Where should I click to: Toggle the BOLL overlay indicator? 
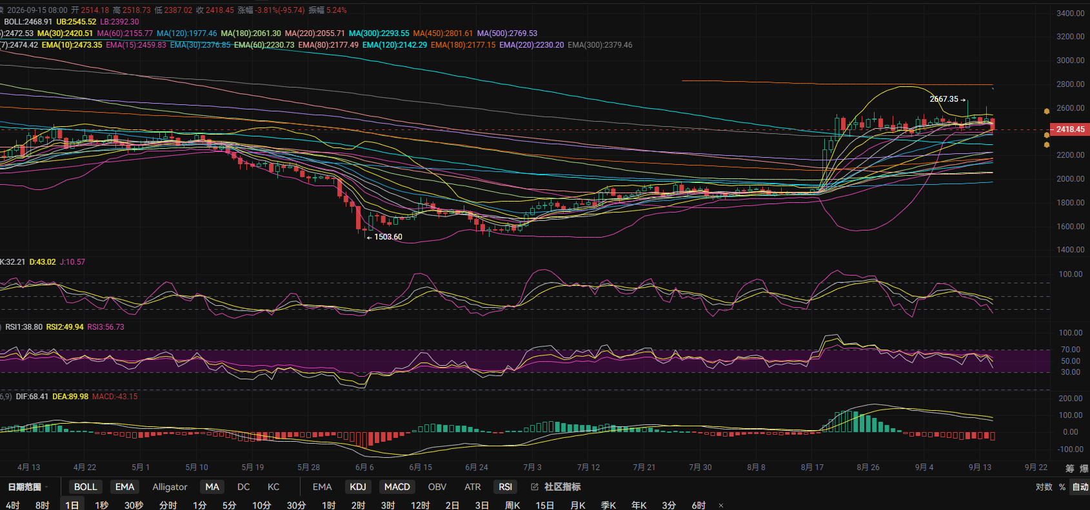pos(85,487)
